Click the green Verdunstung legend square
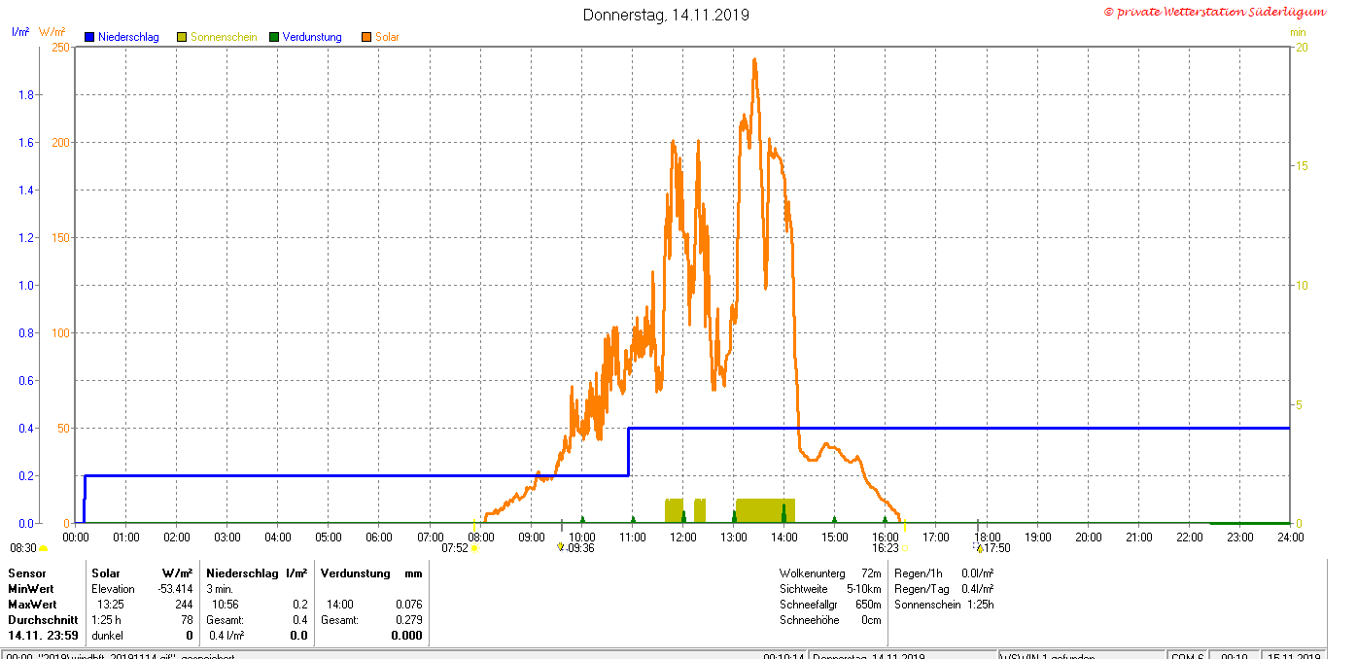This screenshot has width=1357, height=659. point(274,37)
